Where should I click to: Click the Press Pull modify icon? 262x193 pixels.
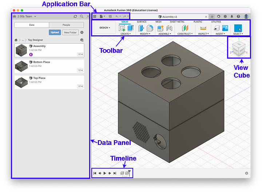[141, 28]
